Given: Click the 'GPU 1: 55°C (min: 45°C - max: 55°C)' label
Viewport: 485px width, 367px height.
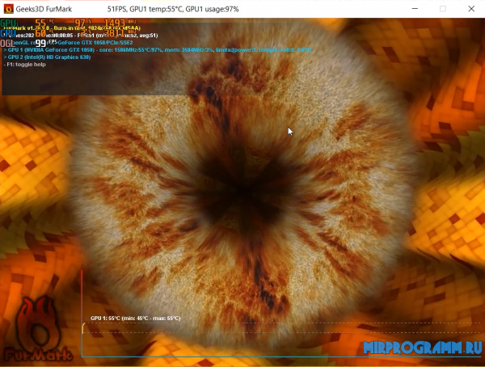Looking at the screenshot, I should (136, 318).
